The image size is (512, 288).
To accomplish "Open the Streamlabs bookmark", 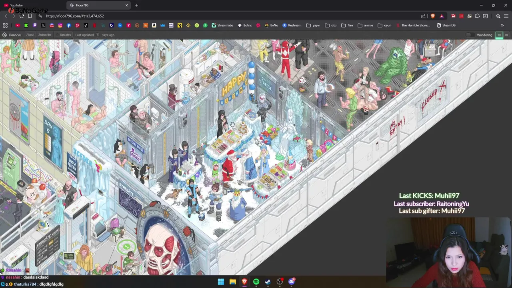I will pyautogui.click(x=222, y=25).
